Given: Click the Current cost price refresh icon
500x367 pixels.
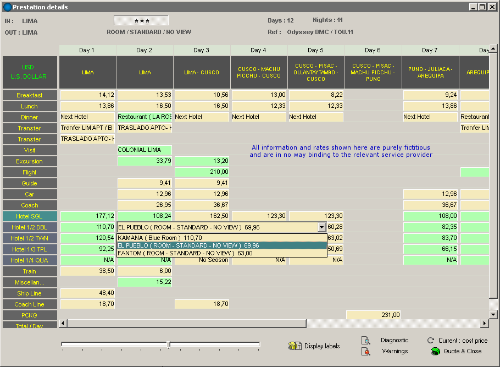Looking at the screenshot, I should [x=431, y=341].
